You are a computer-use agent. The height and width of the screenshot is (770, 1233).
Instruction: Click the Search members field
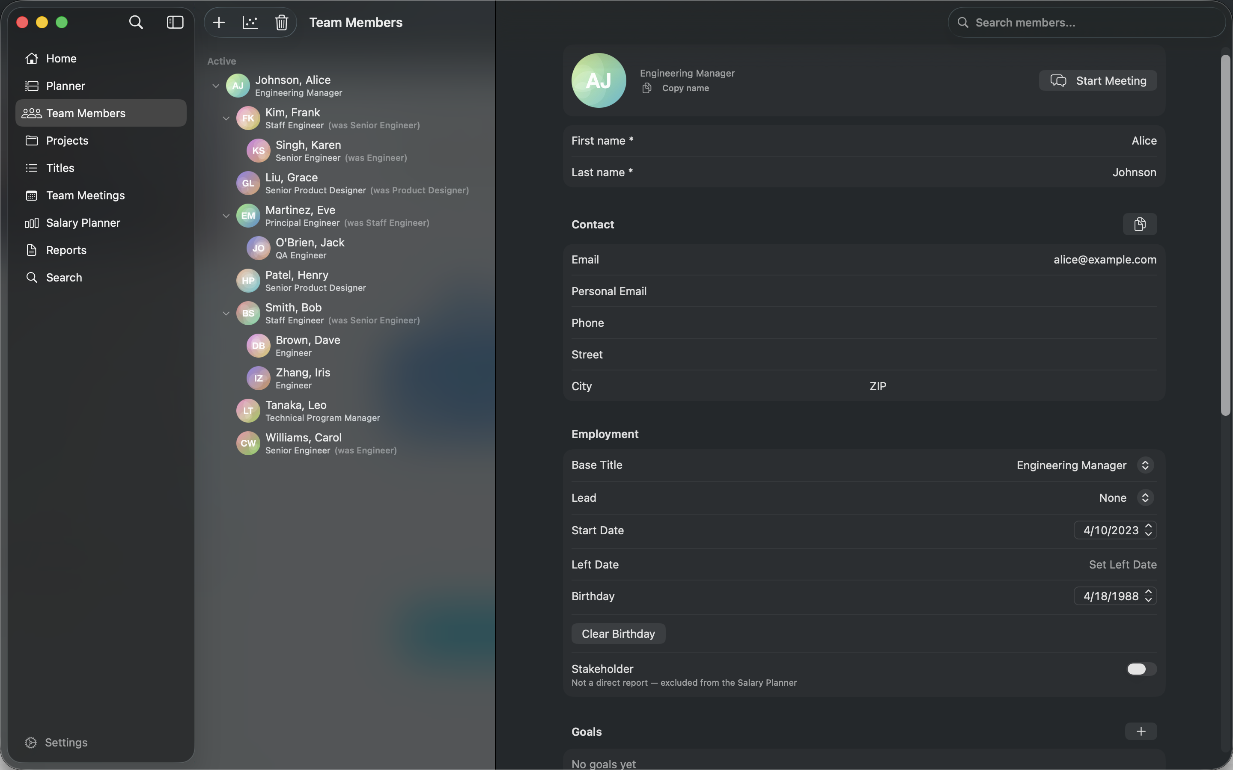[x=1086, y=22]
